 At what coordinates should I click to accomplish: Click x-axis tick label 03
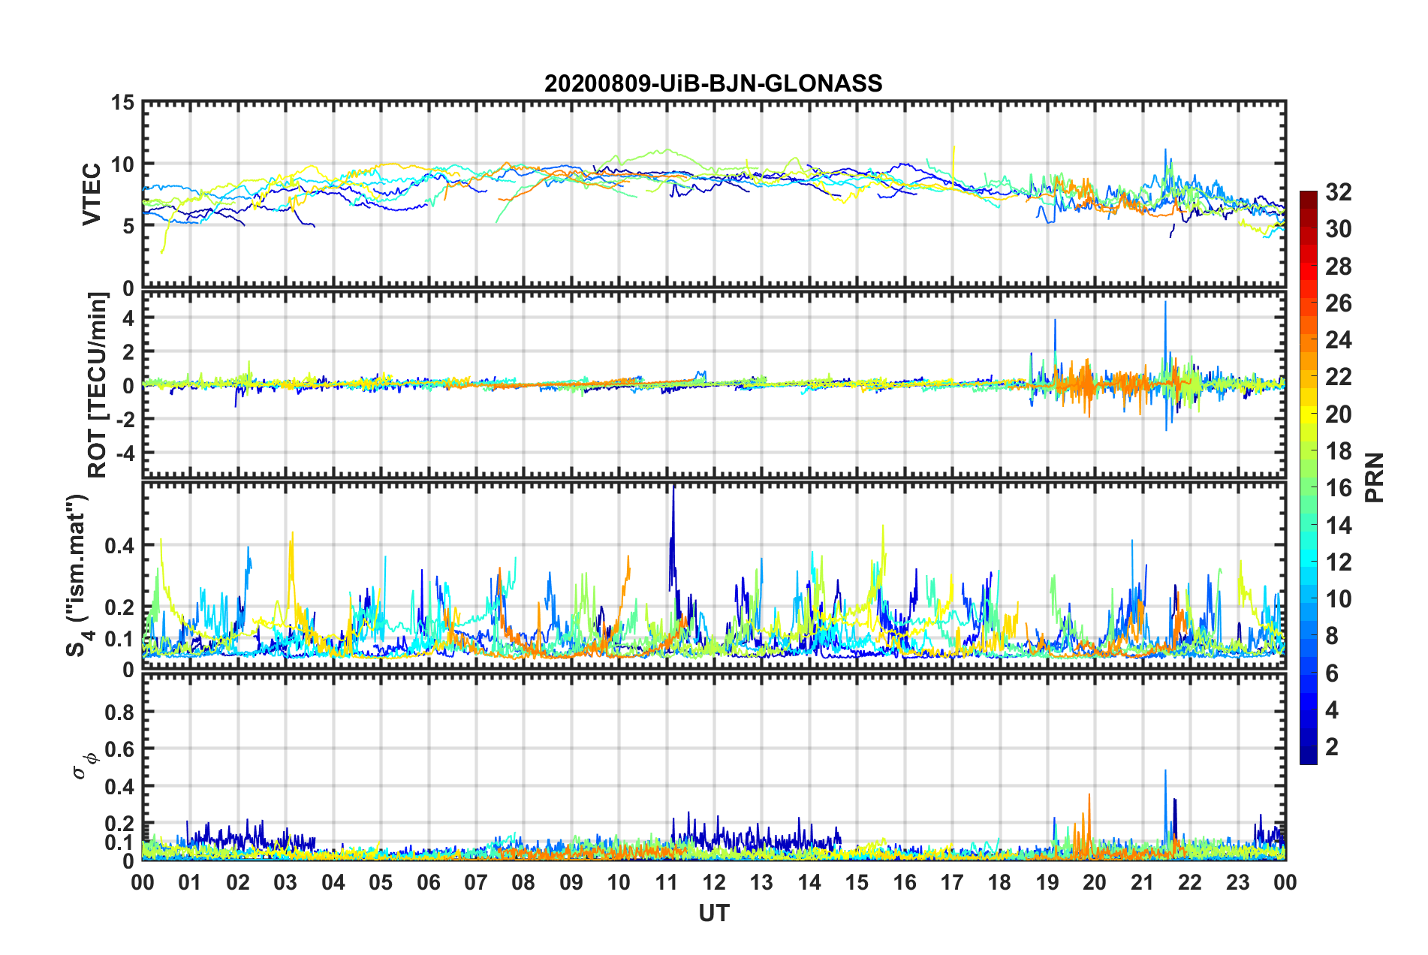click(x=285, y=882)
